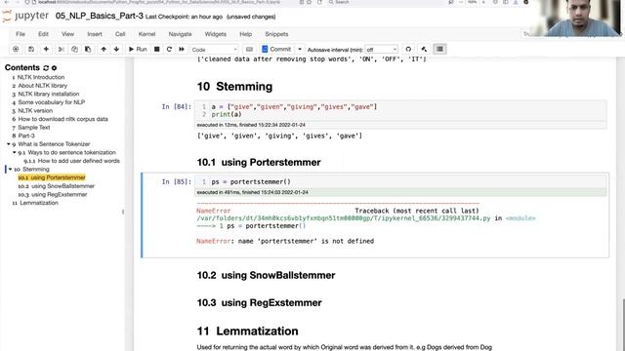Refresh the Contents sidebar icon
Image resolution: width=625 pixels, height=351 pixels.
point(46,68)
